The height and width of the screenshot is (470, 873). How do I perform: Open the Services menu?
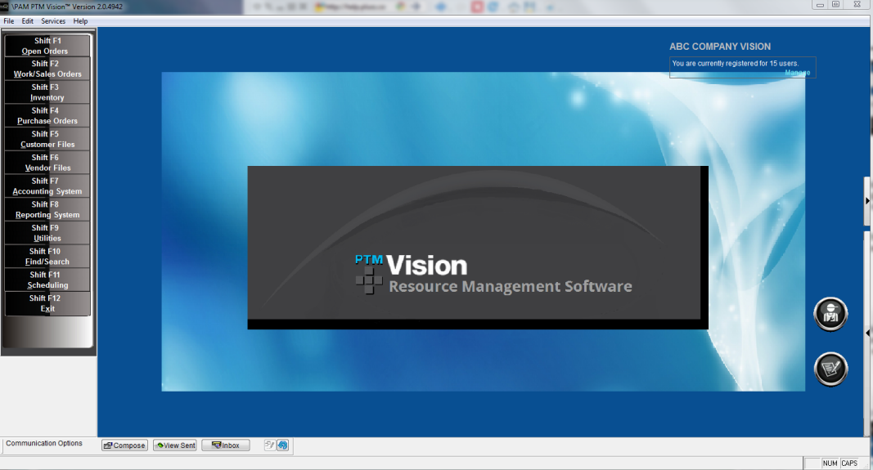click(x=53, y=21)
